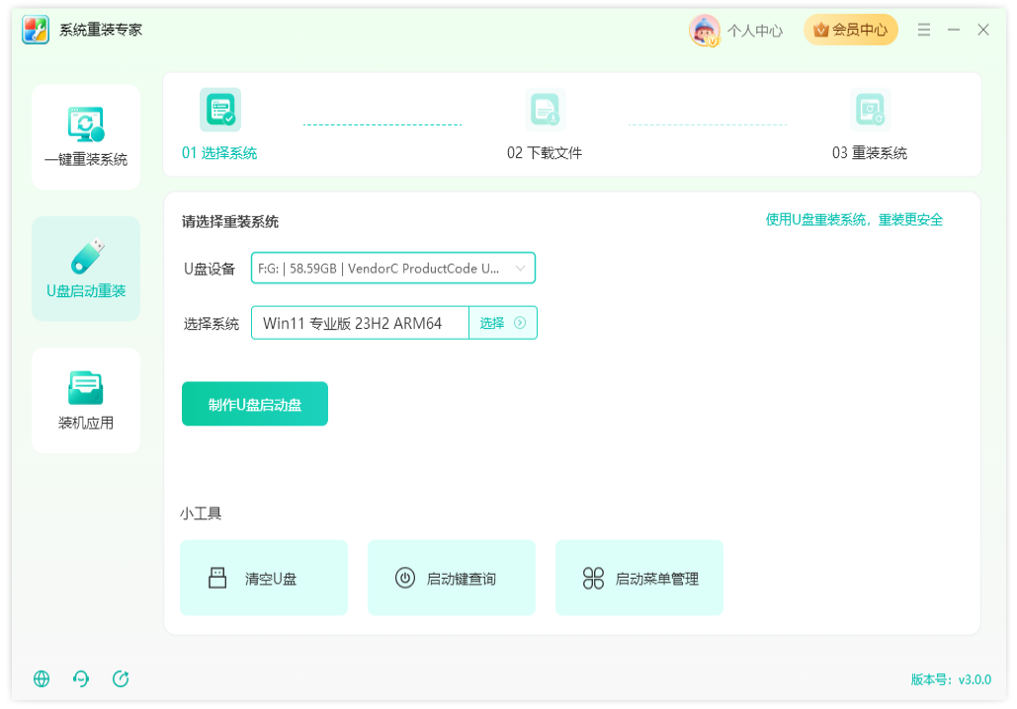
Task: Click the 版本号: v3.0.0 text
Action: click(951, 679)
